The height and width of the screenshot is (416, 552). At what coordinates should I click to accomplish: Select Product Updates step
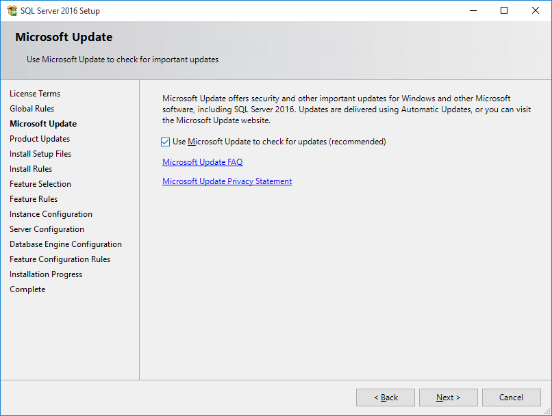click(40, 138)
